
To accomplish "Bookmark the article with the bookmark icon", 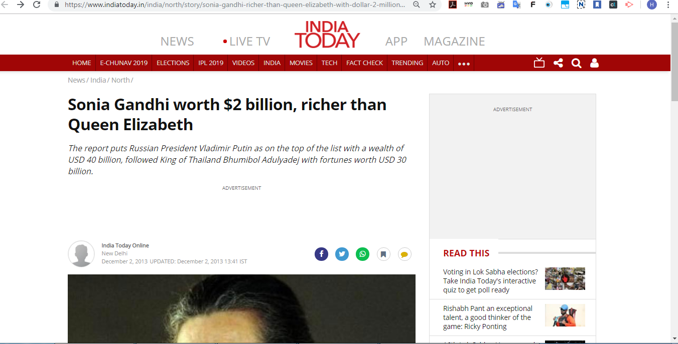I will pos(383,254).
